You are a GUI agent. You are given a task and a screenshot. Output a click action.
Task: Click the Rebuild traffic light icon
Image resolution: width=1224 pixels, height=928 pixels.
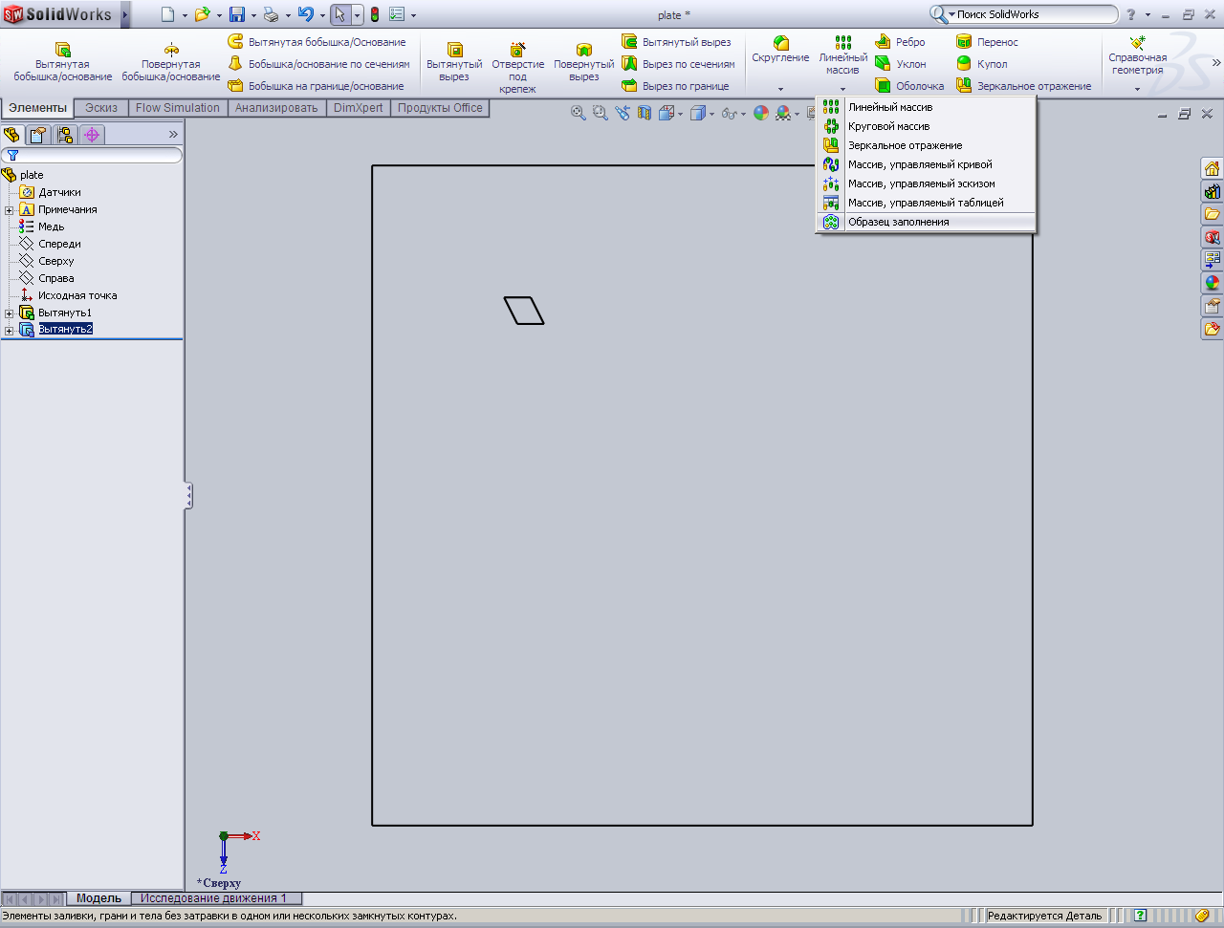click(x=375, y=14)
